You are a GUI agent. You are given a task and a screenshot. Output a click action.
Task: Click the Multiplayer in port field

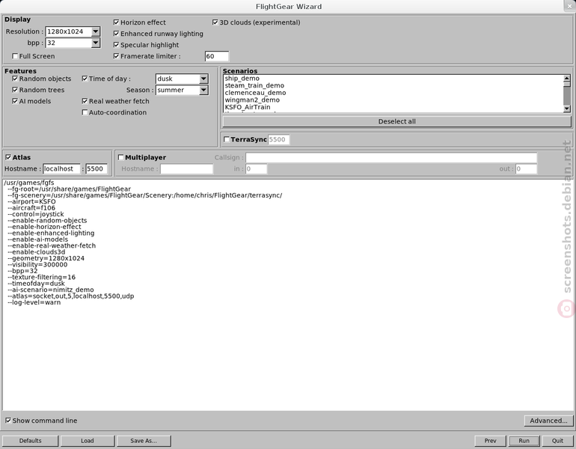257,169
